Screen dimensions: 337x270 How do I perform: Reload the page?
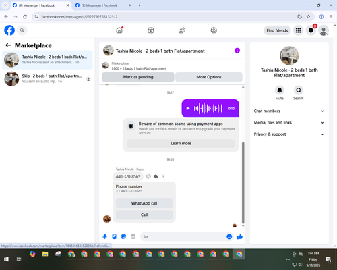(25, 17)
